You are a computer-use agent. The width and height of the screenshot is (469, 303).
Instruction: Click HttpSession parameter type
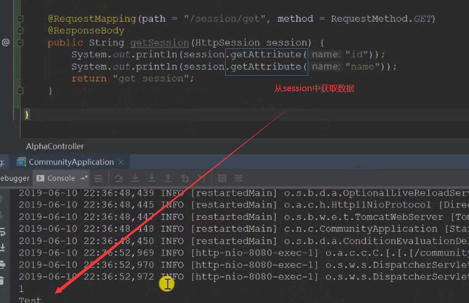pyautogui.click(x=227, y=43)
